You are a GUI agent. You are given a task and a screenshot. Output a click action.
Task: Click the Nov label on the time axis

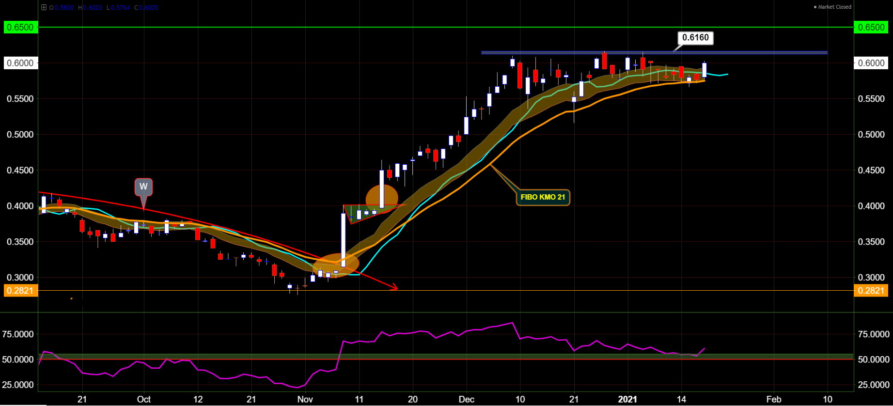(x=305, y=399)
